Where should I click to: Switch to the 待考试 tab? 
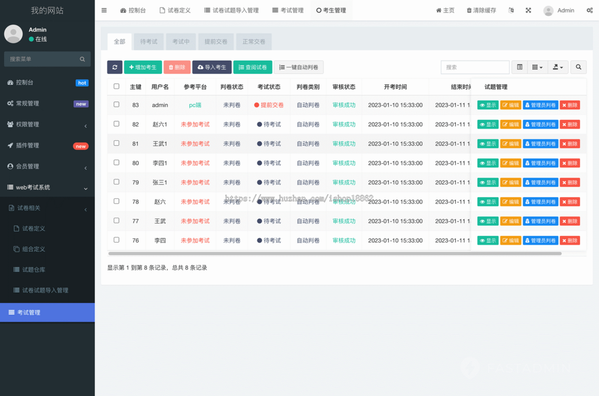pyautogui.click(x=148, y=42)
